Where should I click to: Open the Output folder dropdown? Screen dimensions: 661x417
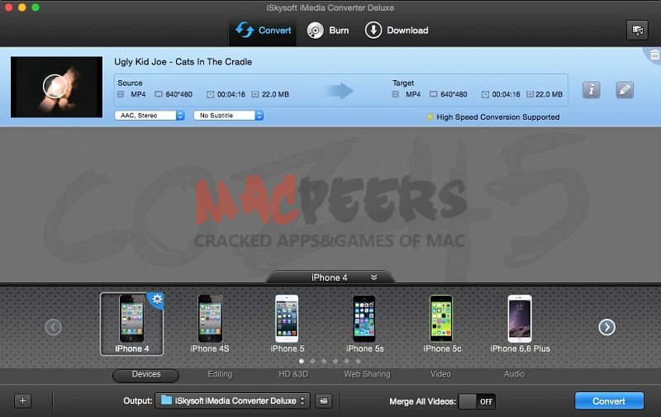point(232,401)
